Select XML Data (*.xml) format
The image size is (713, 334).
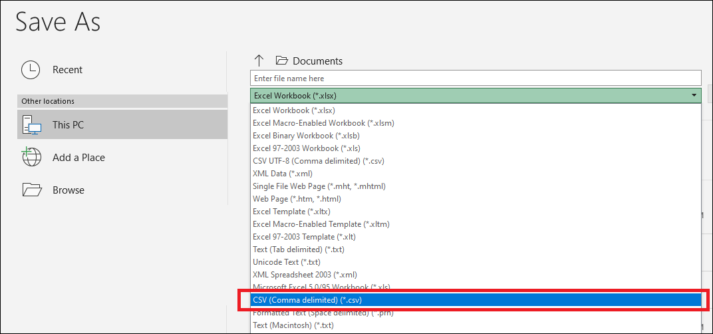tap(476, 174)
